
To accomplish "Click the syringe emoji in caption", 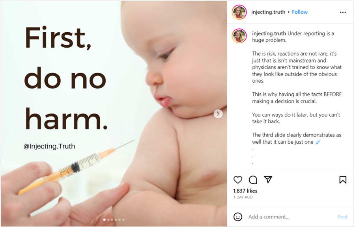I will tap(318, 142).
